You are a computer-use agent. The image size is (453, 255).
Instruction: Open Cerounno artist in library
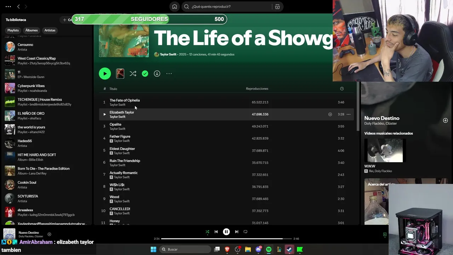pyautogui.click(x=47, y=47)
